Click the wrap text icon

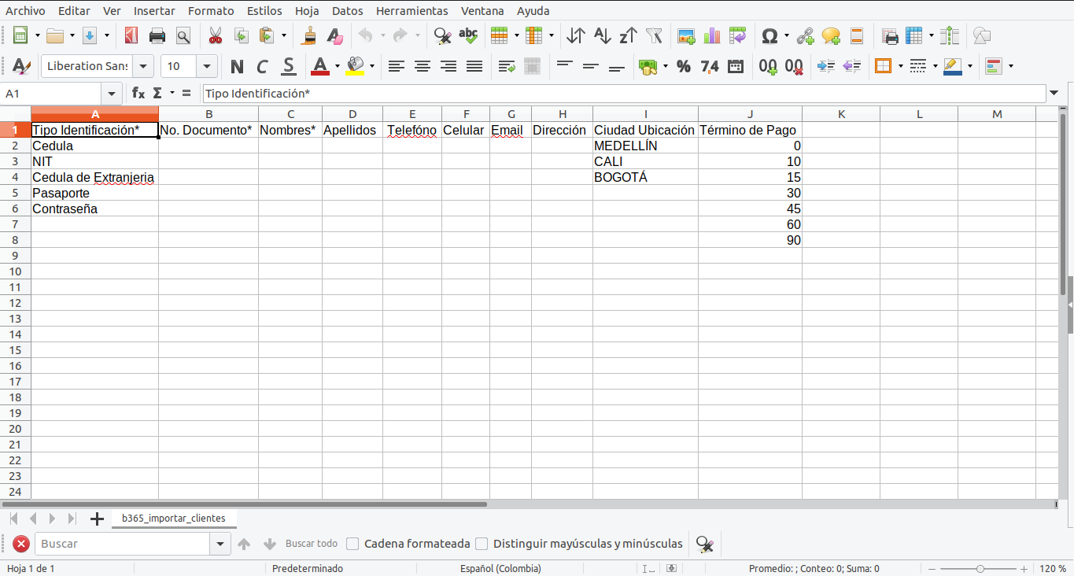507,66
